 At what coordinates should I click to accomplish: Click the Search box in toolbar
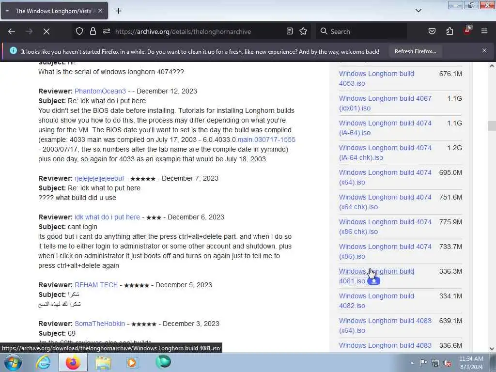pos(361,31)
